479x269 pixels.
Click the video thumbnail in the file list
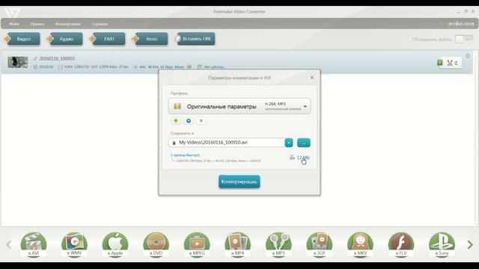(x=18, y=62)
